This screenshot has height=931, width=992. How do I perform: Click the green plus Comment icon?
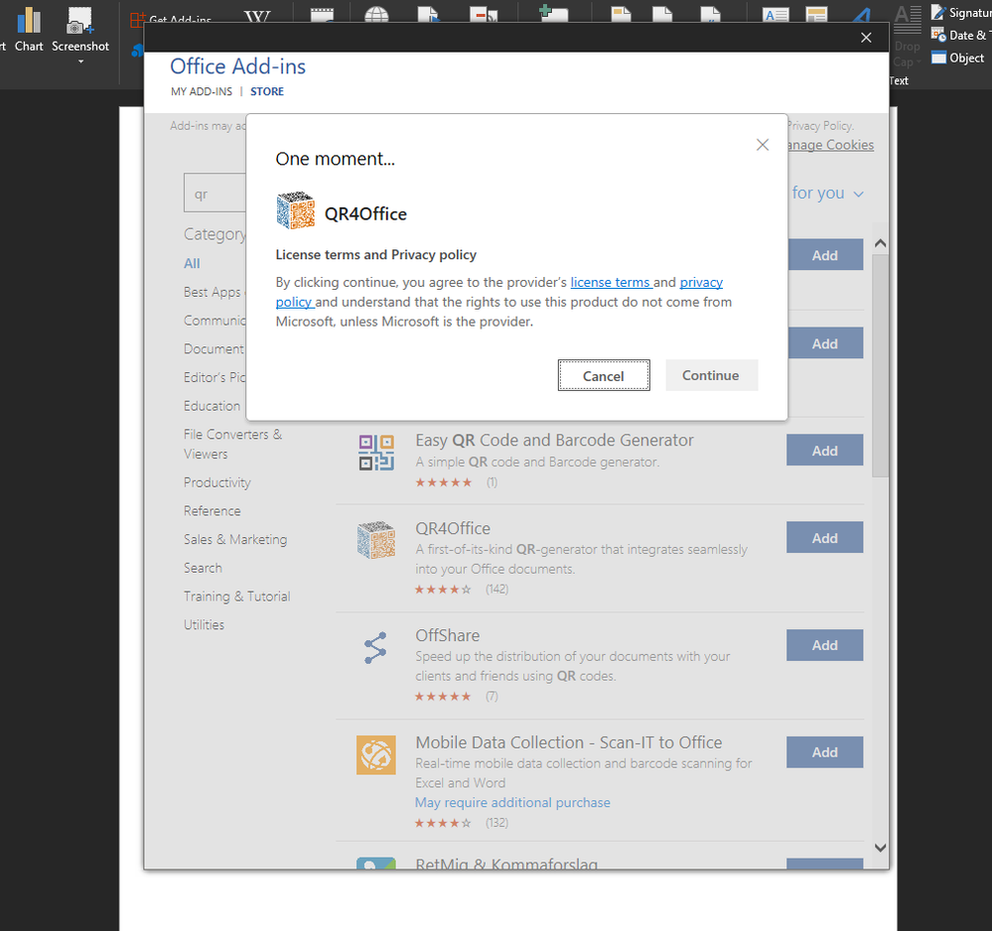[553, 13]
